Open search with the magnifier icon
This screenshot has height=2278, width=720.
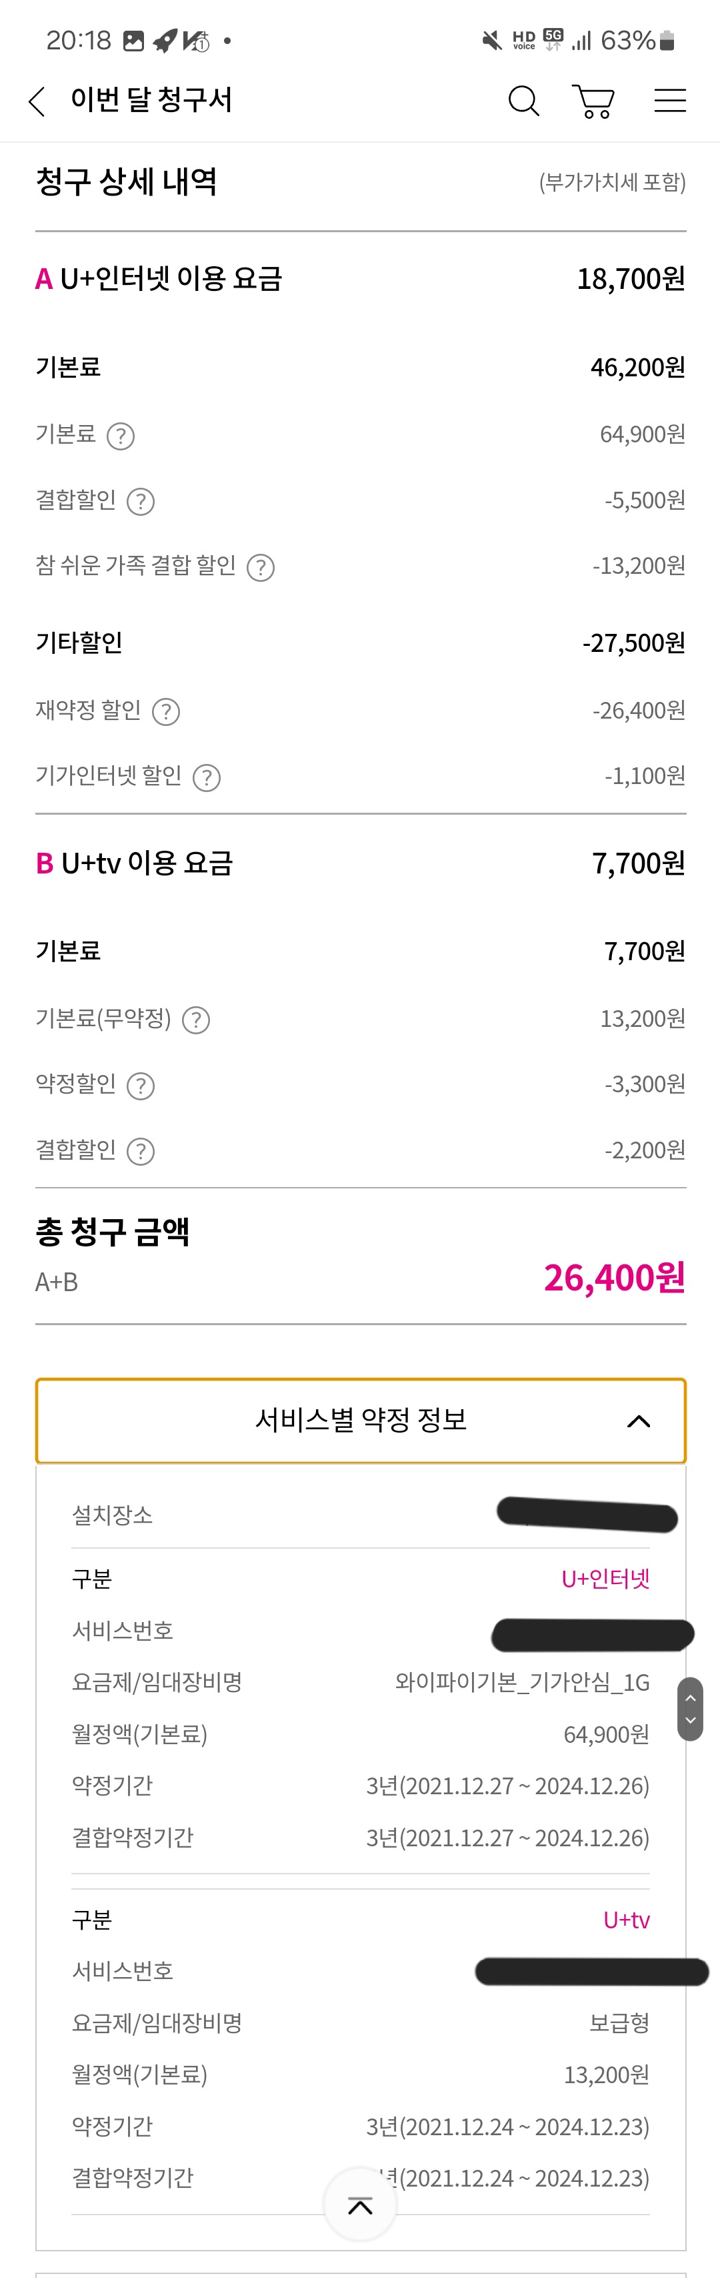[x=523, y=101]
